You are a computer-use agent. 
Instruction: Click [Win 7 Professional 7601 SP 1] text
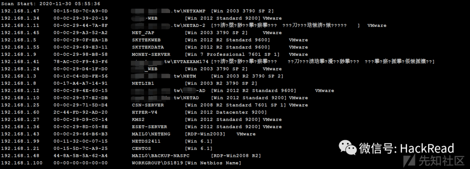232,54
